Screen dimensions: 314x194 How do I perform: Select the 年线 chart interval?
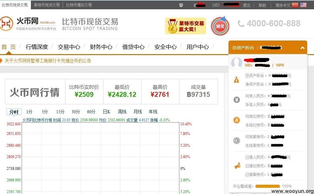[x=153, y=112]
